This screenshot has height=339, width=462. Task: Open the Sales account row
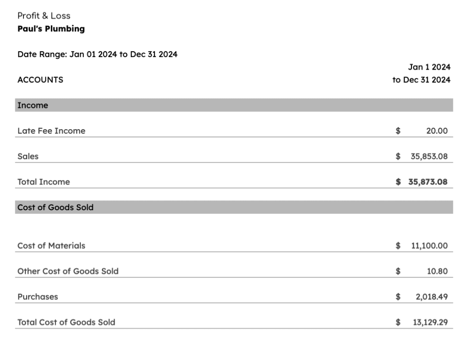[28, 157]
